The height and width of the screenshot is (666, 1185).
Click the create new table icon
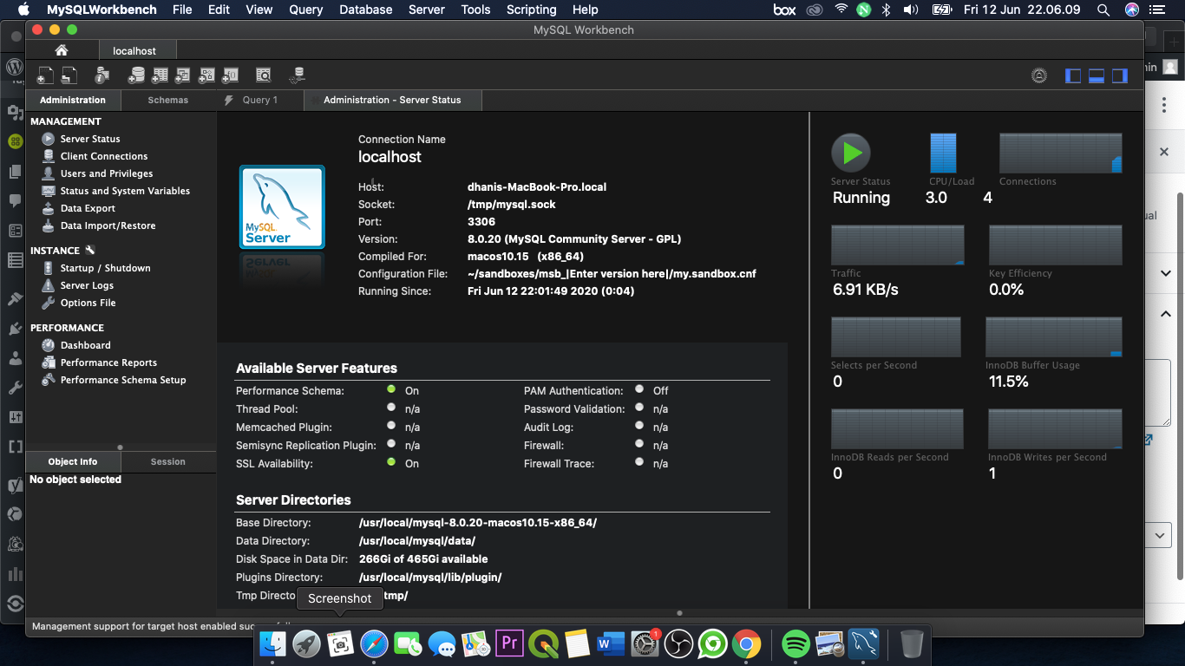[160, 75]
